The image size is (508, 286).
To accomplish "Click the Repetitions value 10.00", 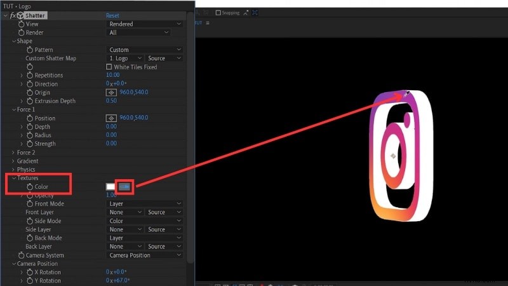I will pyautogui.click(x=113, y=75).
